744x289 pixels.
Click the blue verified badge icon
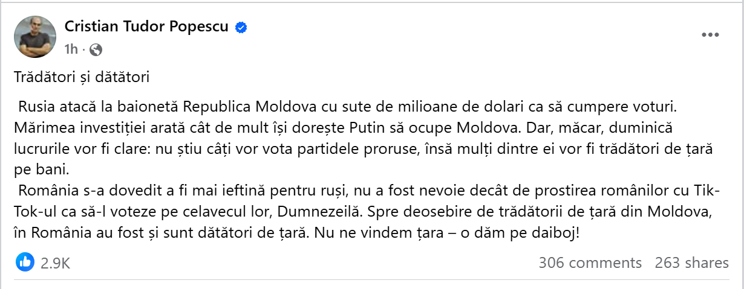pos(241,28)
